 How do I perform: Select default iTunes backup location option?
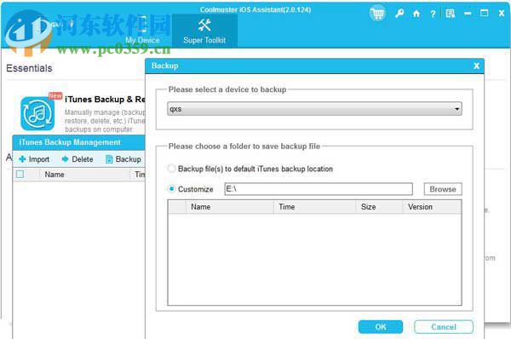pyautogui.click(x=171, y=169)
